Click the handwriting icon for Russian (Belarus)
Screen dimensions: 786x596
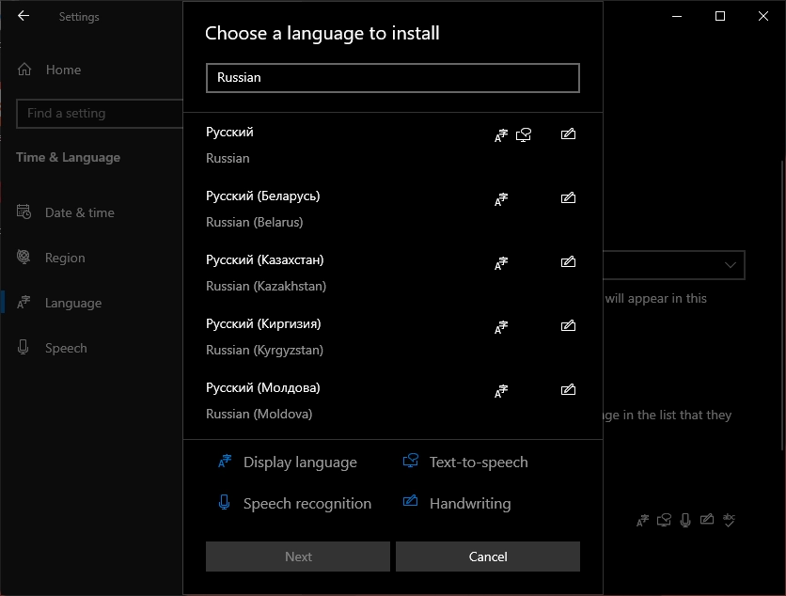[x=567, y=198]
